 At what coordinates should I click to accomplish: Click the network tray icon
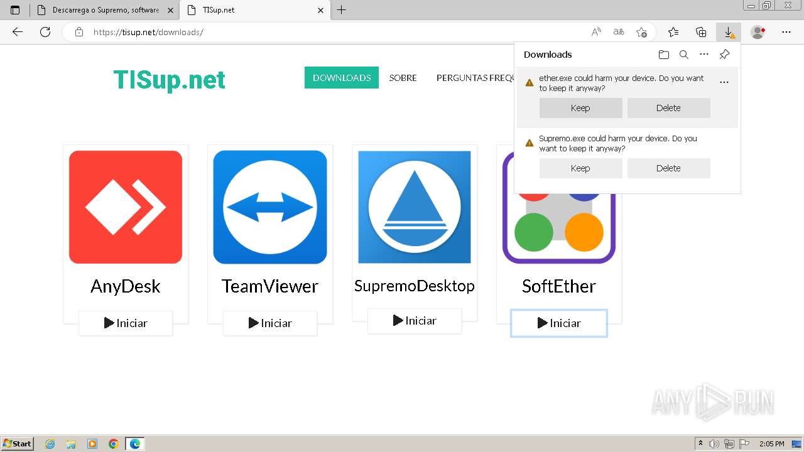[729, 444]
